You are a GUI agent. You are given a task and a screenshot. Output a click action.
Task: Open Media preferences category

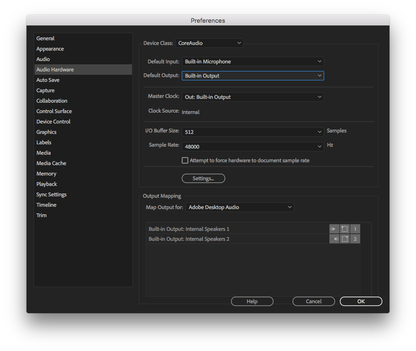click(x=83, y=153)
